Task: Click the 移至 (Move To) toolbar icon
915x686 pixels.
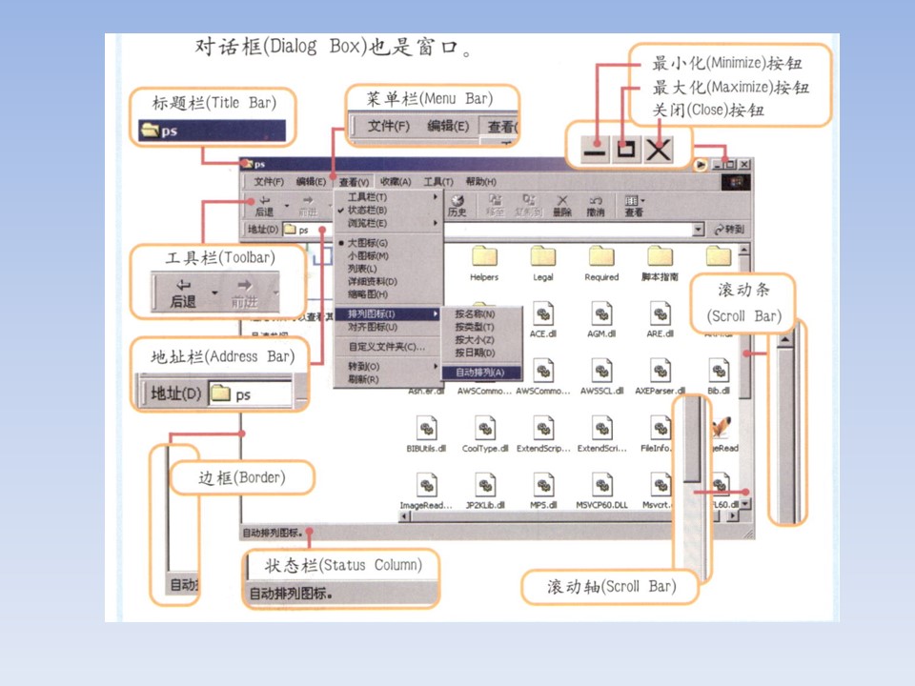Action: (x=495, y=206)
